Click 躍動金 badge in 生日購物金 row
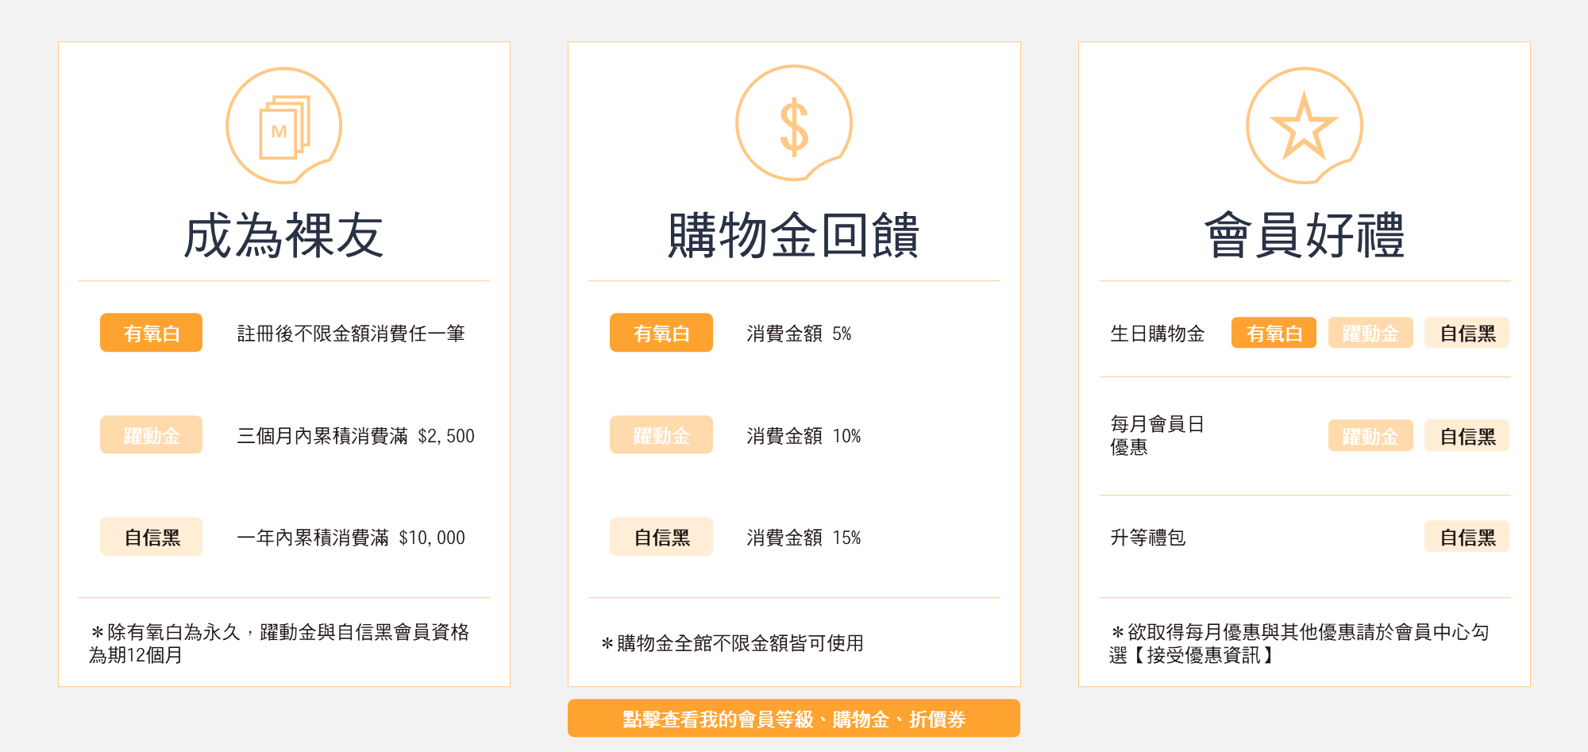The image size is (1588, 752). [1370, 333]
